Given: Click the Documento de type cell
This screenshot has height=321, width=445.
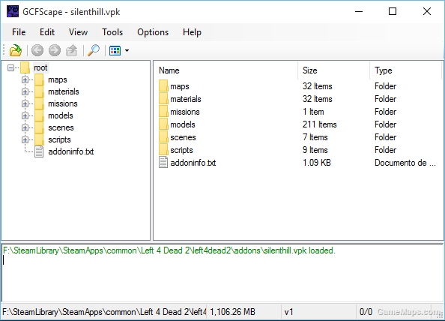Looking at the screenshot, I should tap(405, 163).
